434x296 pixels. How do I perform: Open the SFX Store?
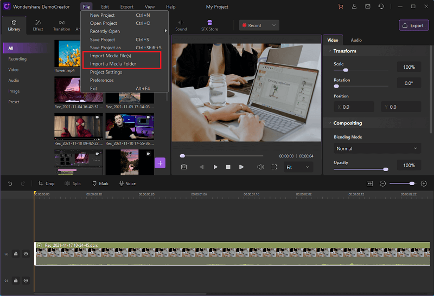209,25
